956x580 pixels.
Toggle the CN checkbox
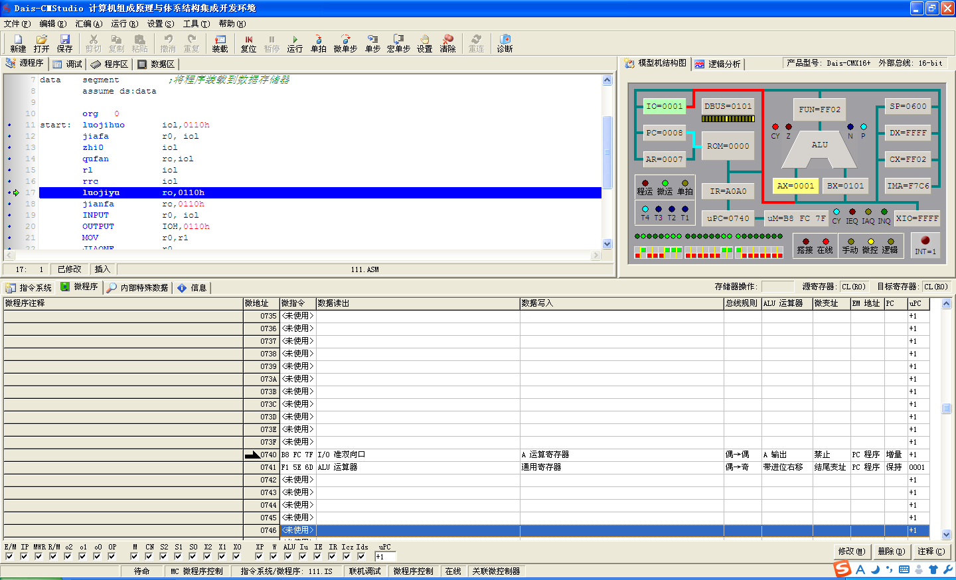149,557
